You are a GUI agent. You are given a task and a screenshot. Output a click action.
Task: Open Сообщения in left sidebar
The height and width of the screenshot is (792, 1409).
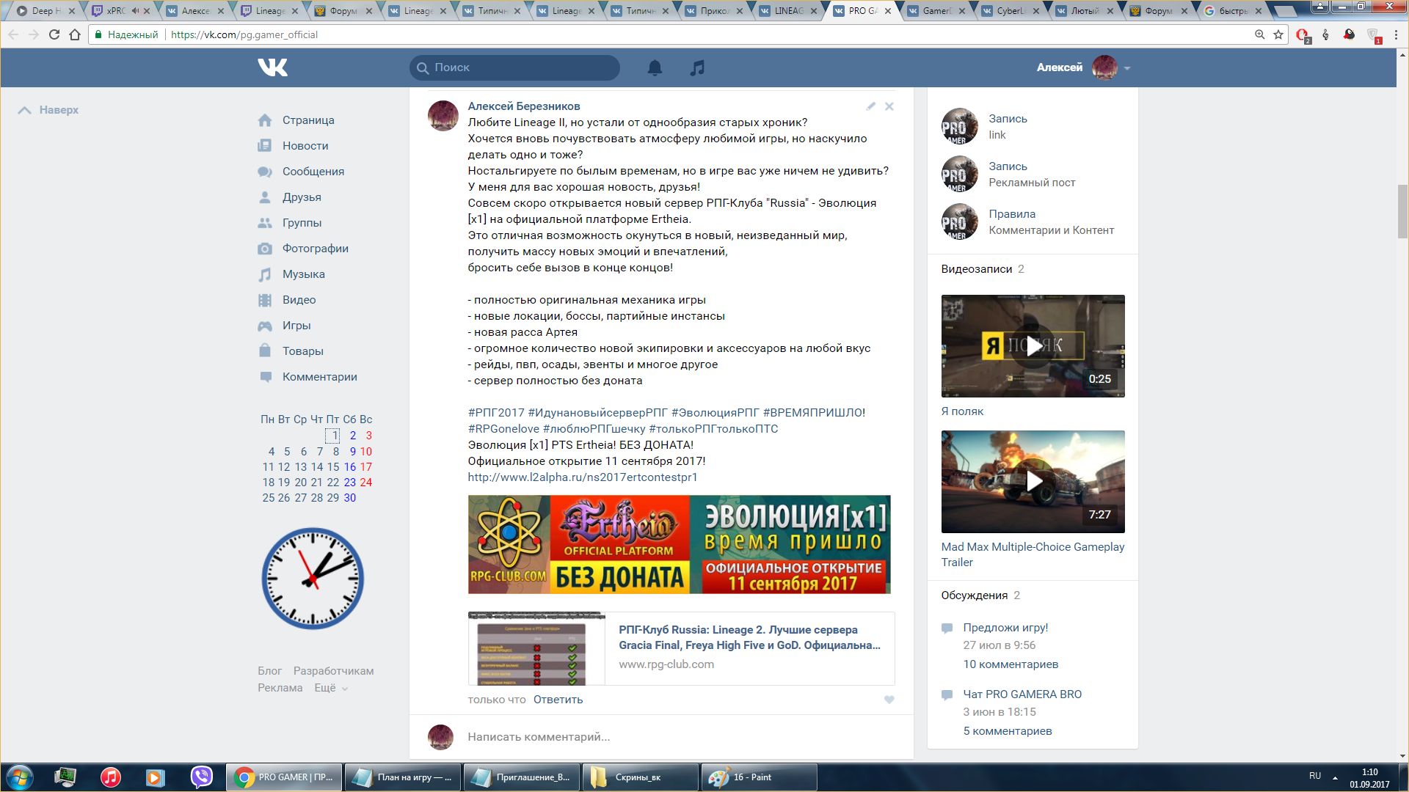313,172
